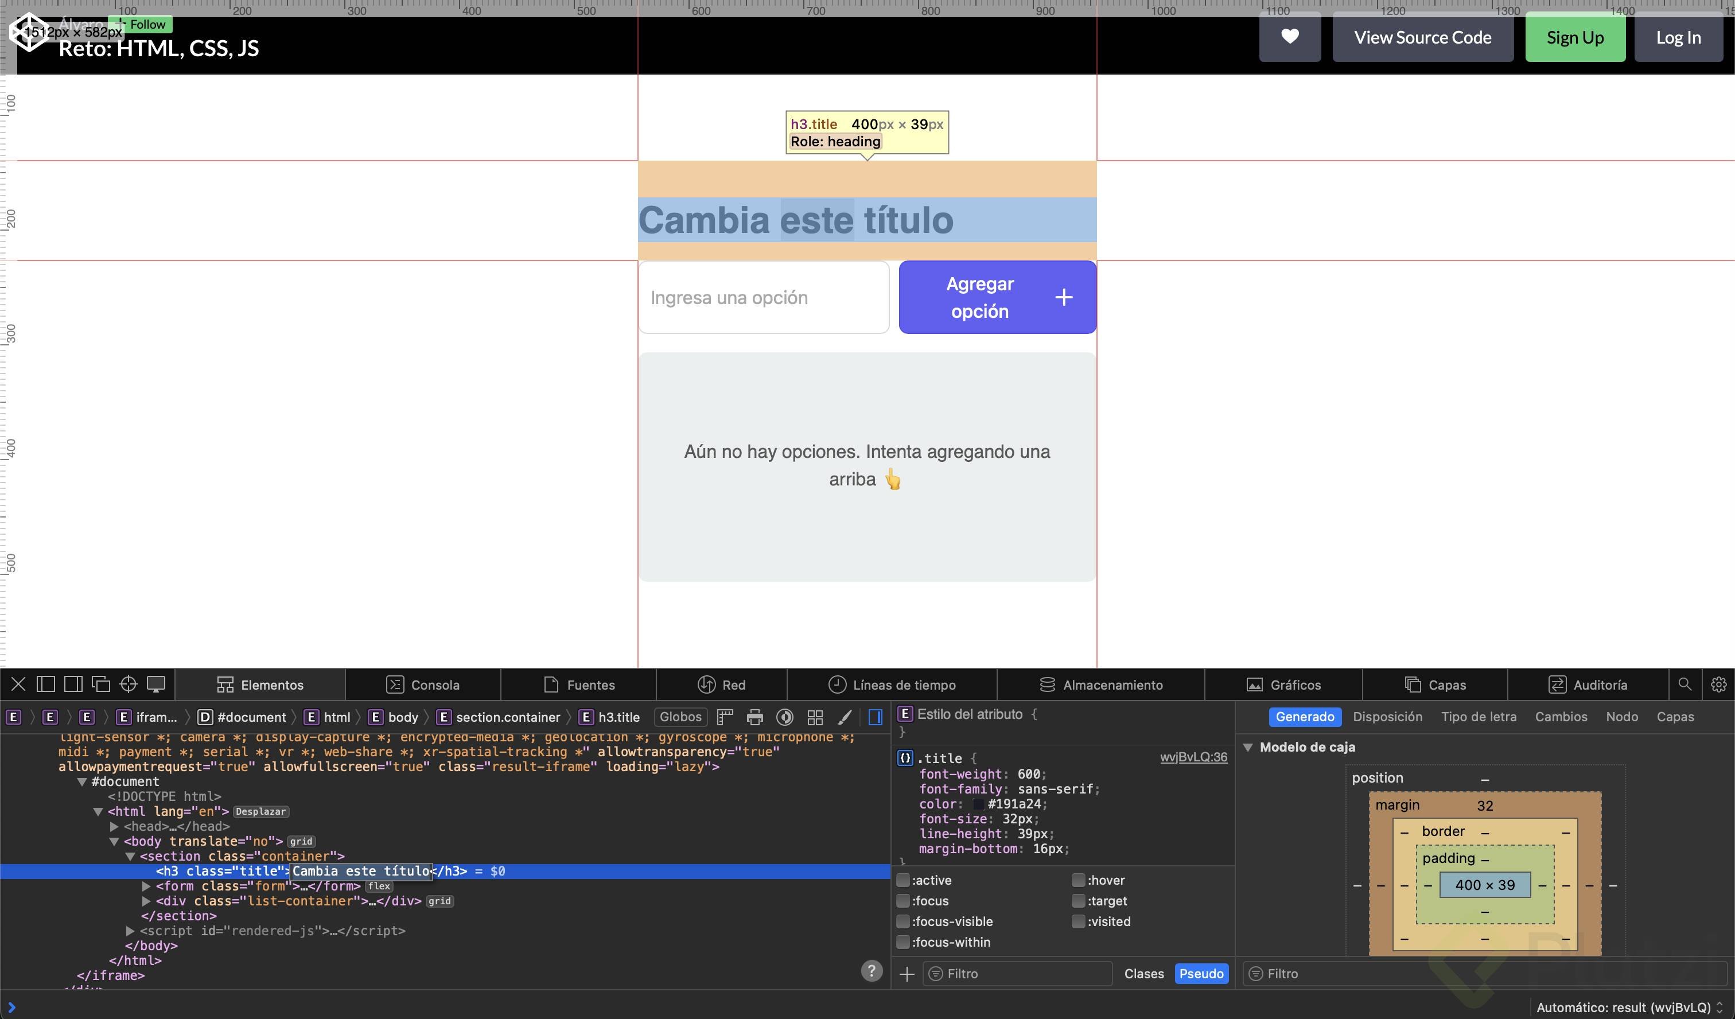
Task: Enable the paint flashing brush icon
Action: tap(845, 717)
